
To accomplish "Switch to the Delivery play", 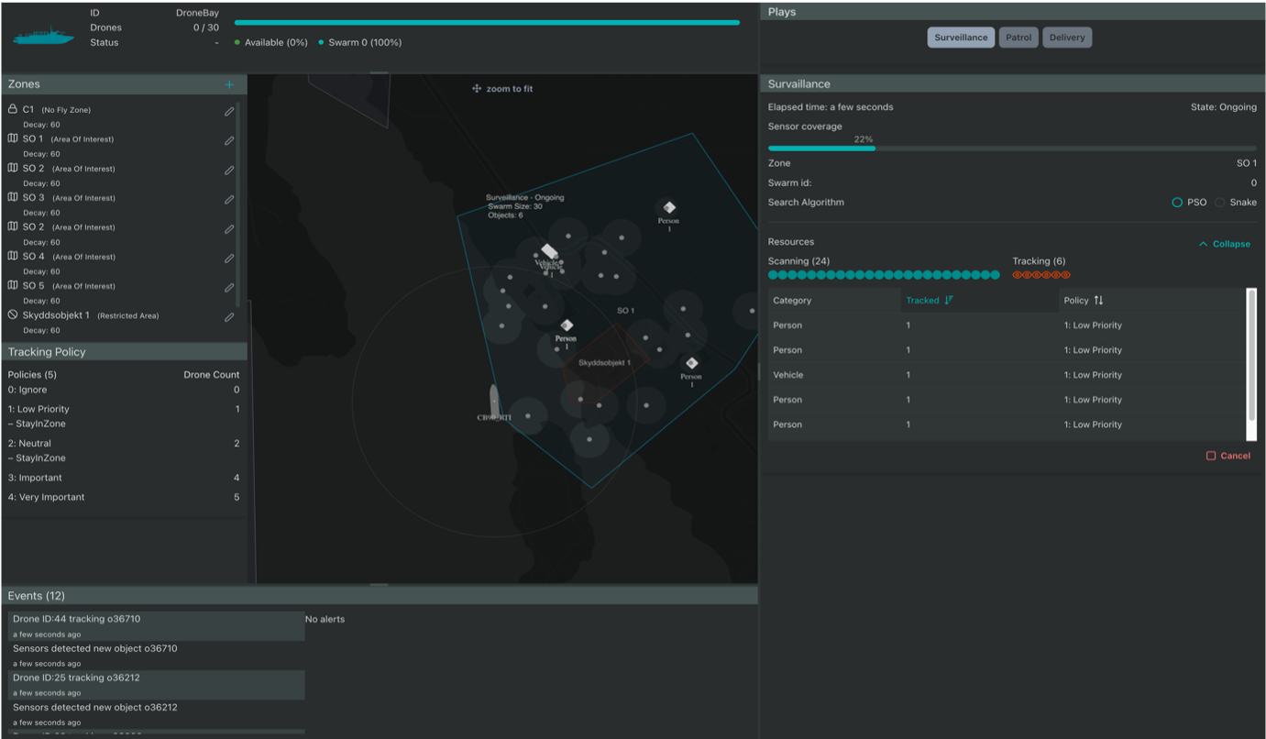I will pos(1066,38).
